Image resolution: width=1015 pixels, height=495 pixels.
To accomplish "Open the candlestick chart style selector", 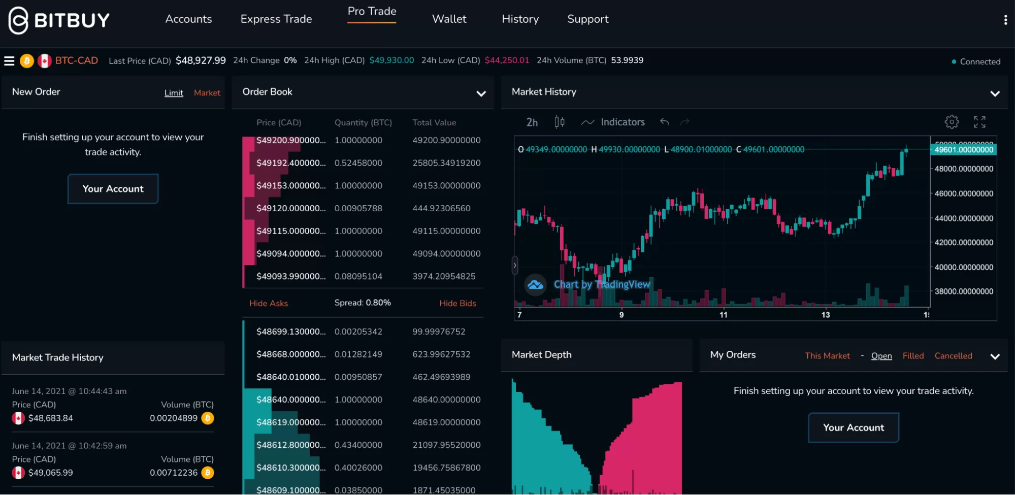I will pos(559,122).
